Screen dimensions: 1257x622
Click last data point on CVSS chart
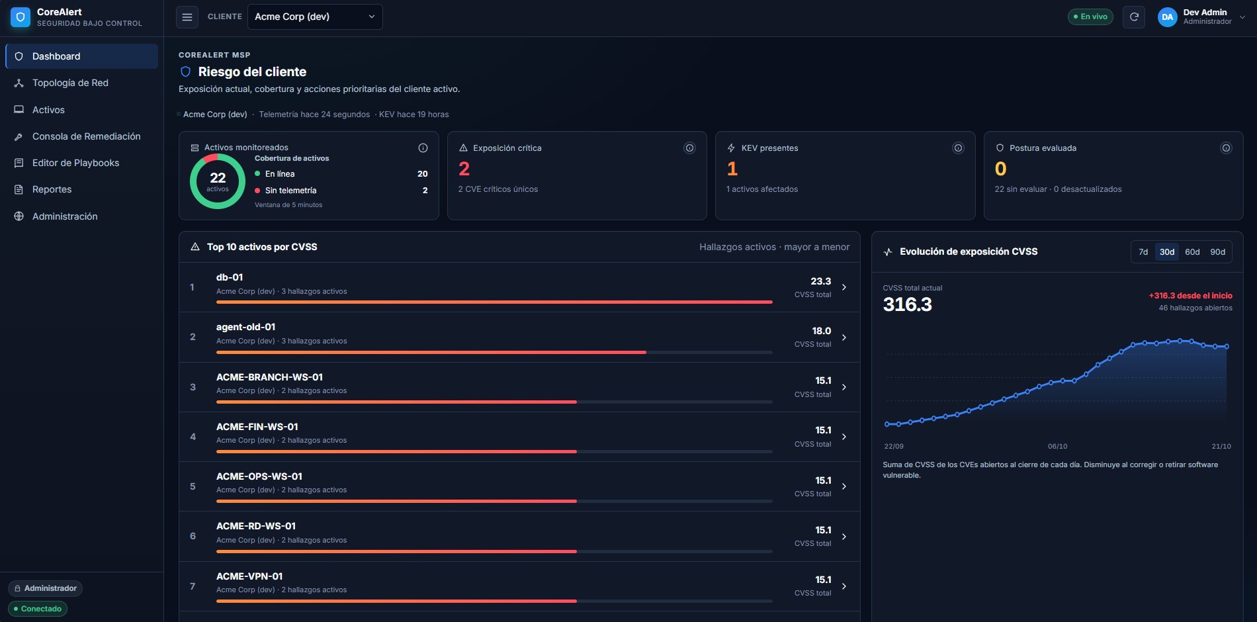point(1227,346)
